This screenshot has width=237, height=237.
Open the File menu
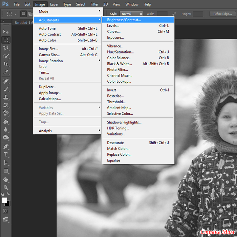click(17, 4)
